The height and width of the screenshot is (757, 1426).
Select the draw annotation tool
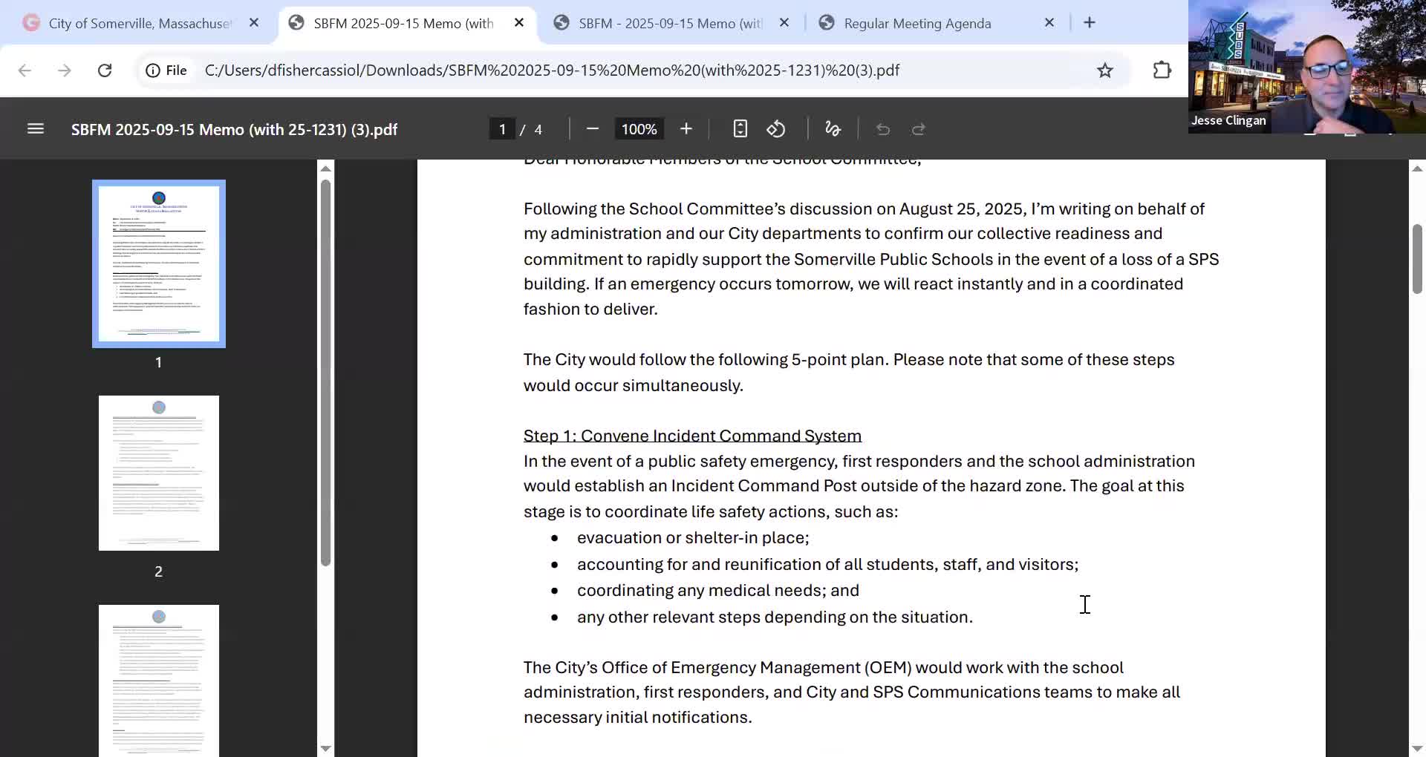[833, 129]
